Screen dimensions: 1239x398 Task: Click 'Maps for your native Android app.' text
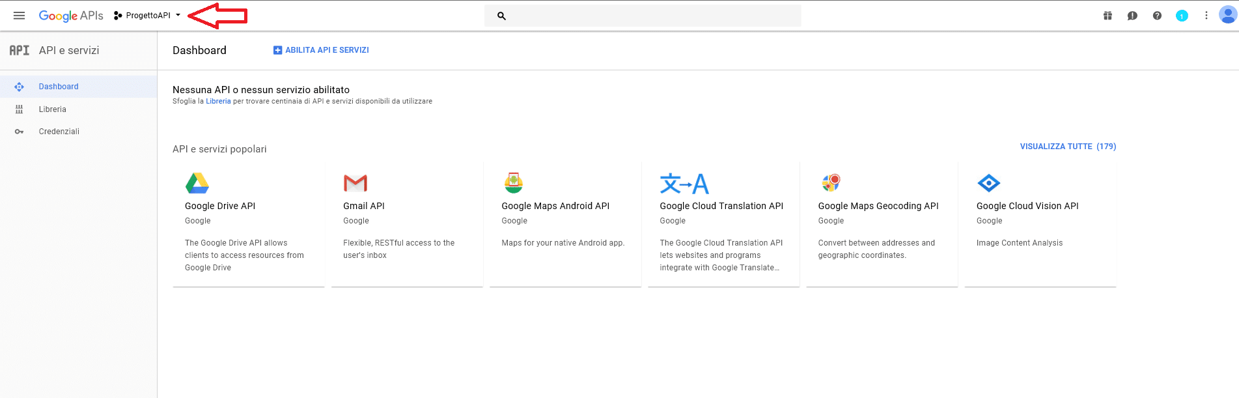[x=563, y=243]
